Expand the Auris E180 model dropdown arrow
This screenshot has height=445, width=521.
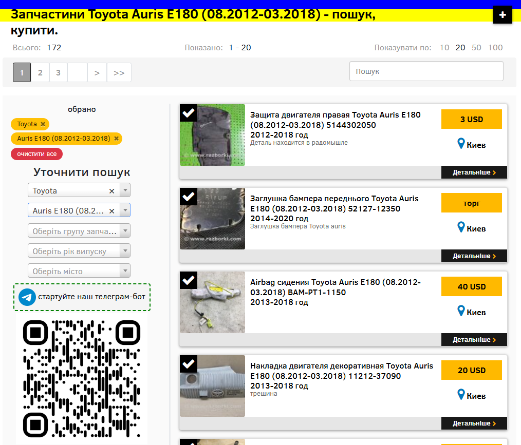coord(125,210)
